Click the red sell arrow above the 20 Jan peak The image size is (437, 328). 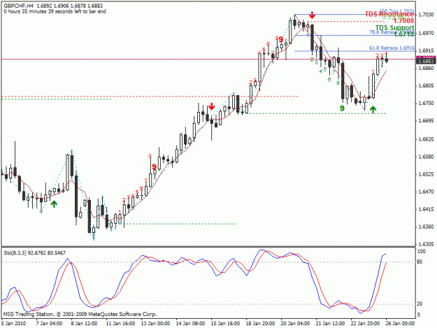point(312,15)
